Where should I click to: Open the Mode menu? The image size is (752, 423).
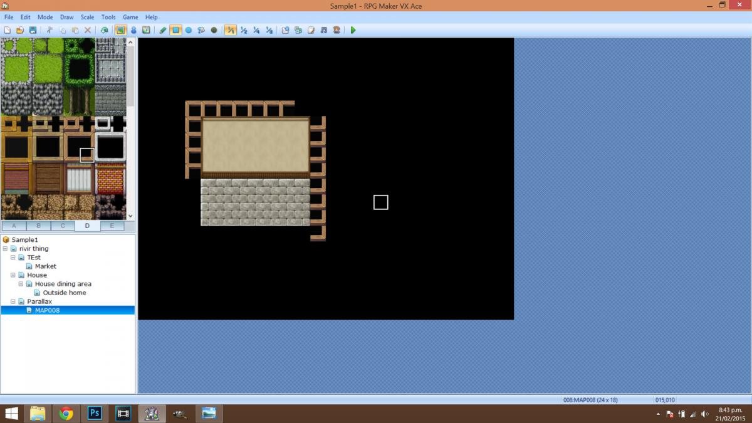[x=45, y=17]
